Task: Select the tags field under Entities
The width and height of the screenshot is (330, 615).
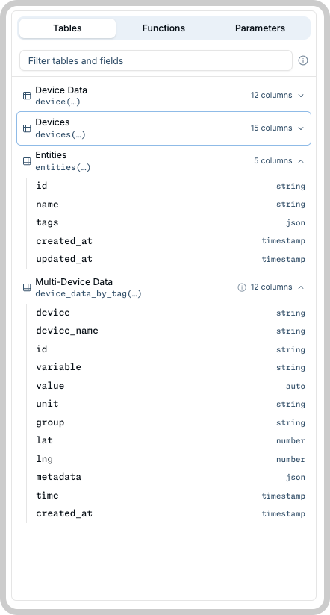Action: coord(170,222)
